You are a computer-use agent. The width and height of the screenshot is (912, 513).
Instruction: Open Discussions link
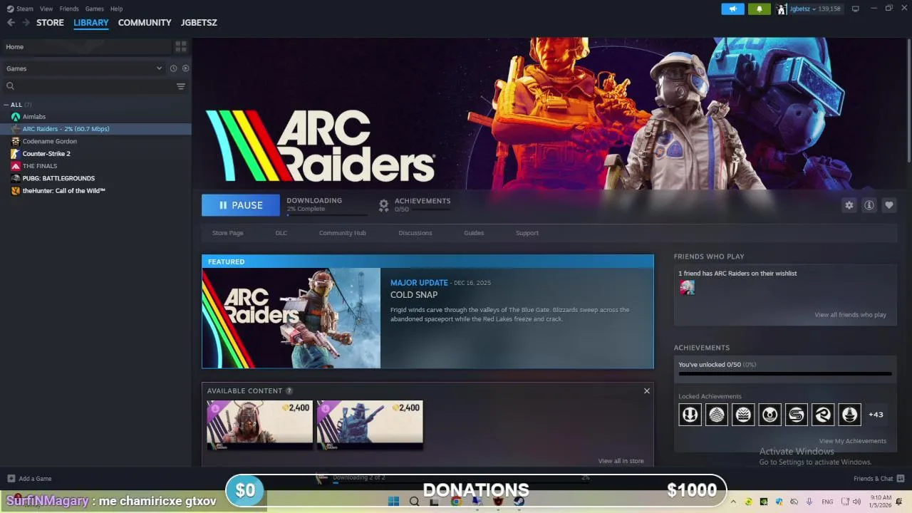click(x=415, y=233)
